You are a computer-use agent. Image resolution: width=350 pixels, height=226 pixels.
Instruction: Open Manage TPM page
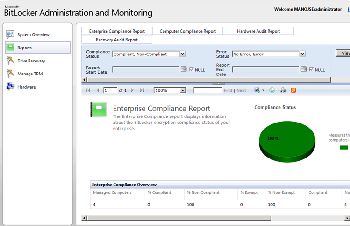coord(30,74)
